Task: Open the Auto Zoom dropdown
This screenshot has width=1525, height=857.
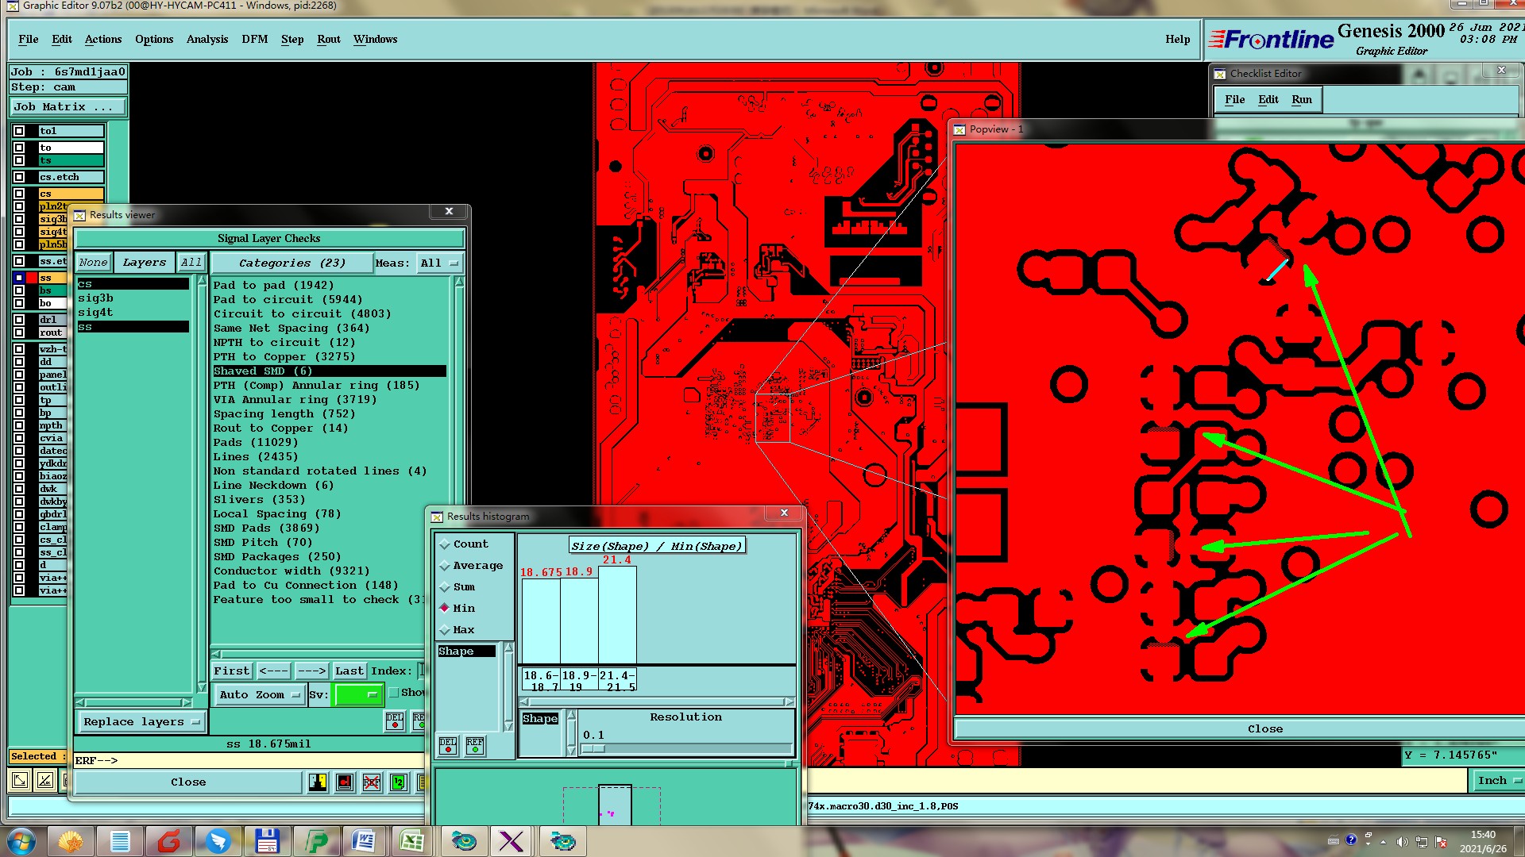Action: click(259, 694)
